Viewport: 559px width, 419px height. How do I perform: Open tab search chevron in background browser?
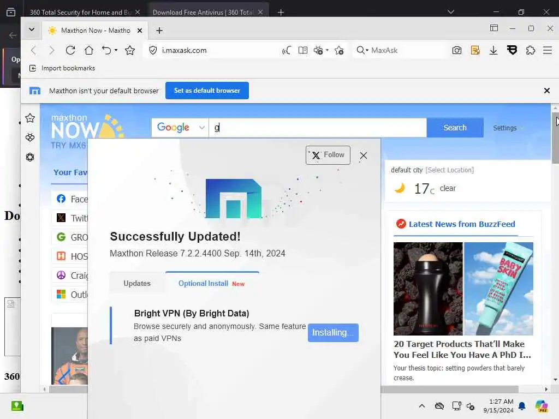451,12
